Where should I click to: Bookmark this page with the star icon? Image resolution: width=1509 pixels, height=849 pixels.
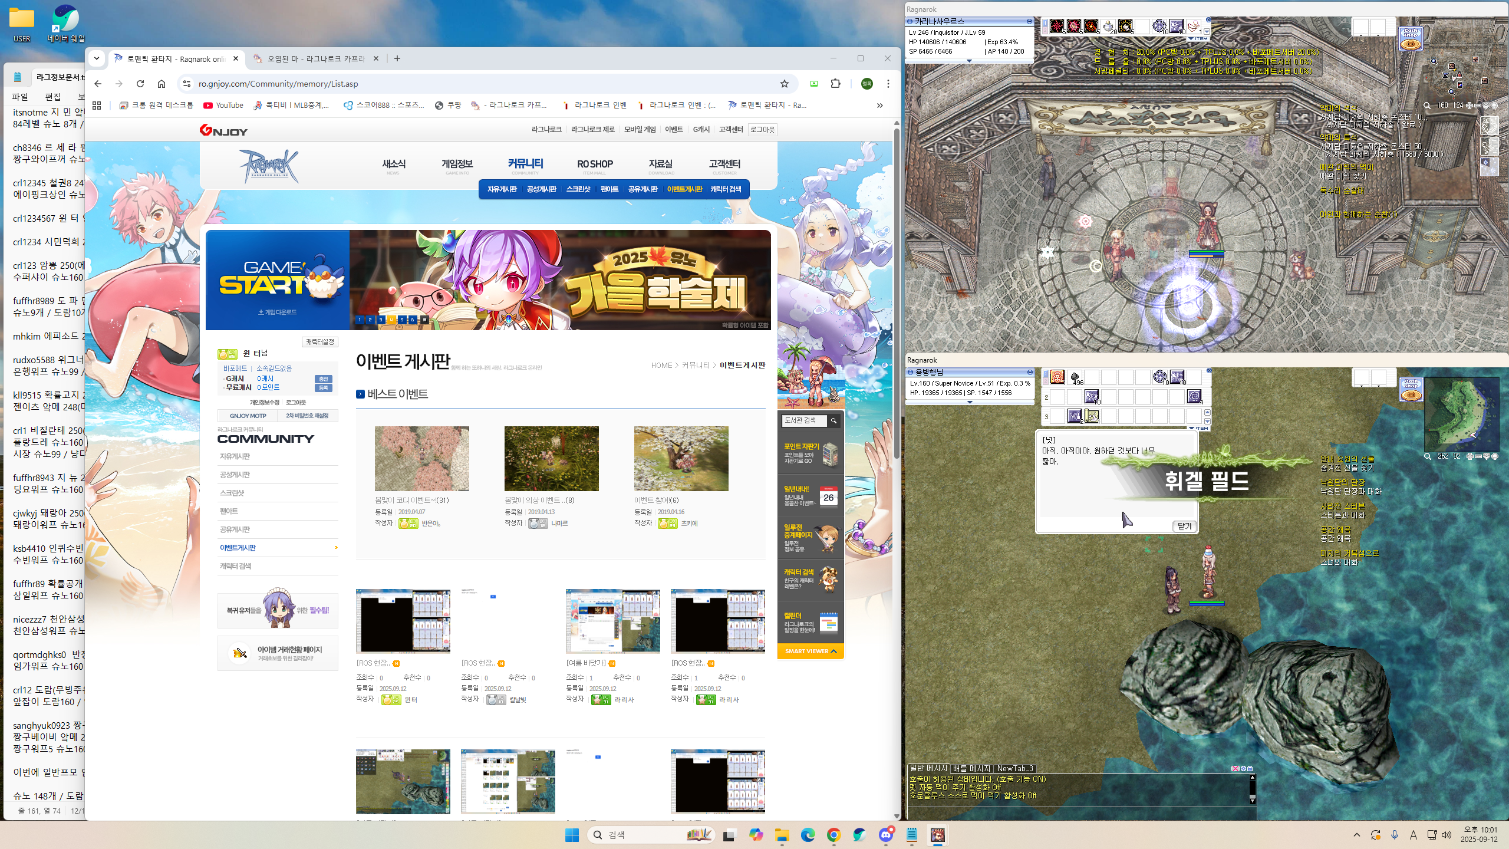click(x=784, y=84)
